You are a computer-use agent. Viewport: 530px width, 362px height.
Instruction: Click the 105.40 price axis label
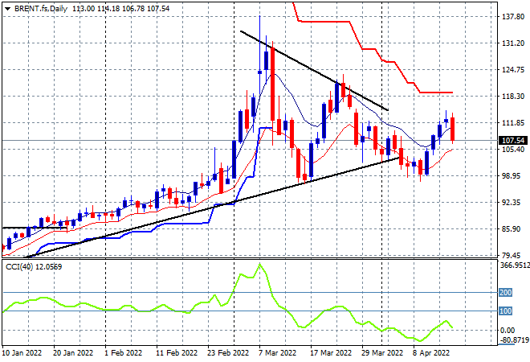click(513, 150)
